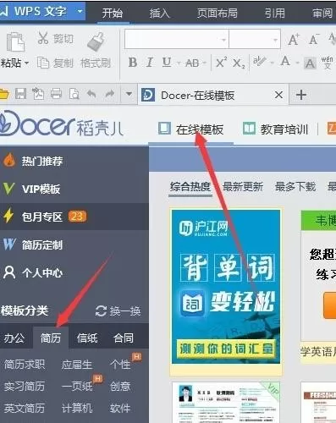Open the Paste options dropdown arrow
Viewport: 336px width, 423px height.
(x=27, y=63)
